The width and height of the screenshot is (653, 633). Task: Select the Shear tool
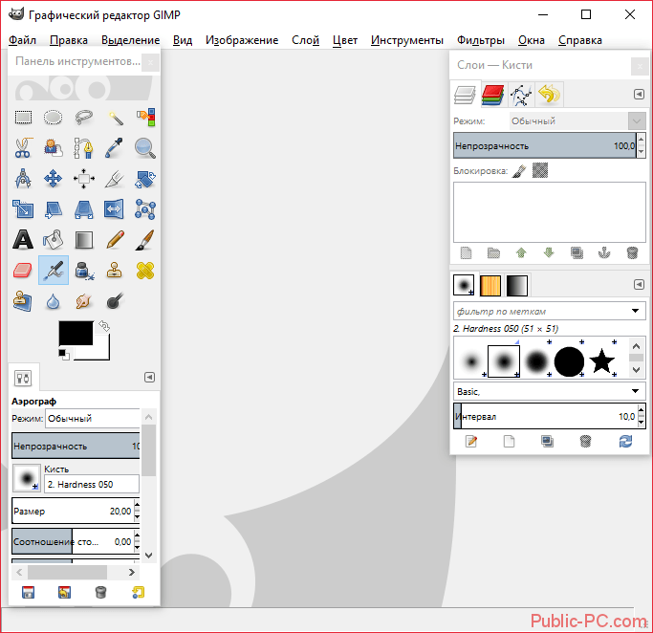[54, 209]
